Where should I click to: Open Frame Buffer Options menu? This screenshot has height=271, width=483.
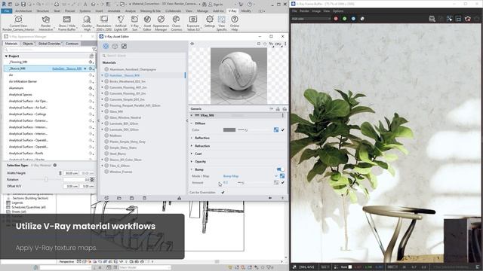tap(338, 11)
